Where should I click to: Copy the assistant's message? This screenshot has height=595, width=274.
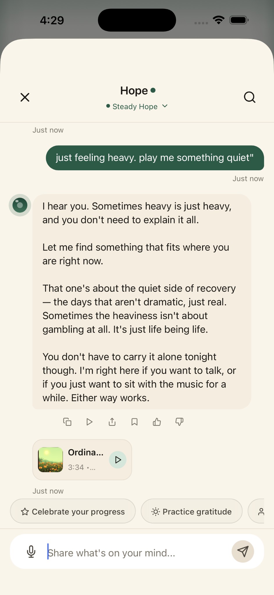(67, 422)
